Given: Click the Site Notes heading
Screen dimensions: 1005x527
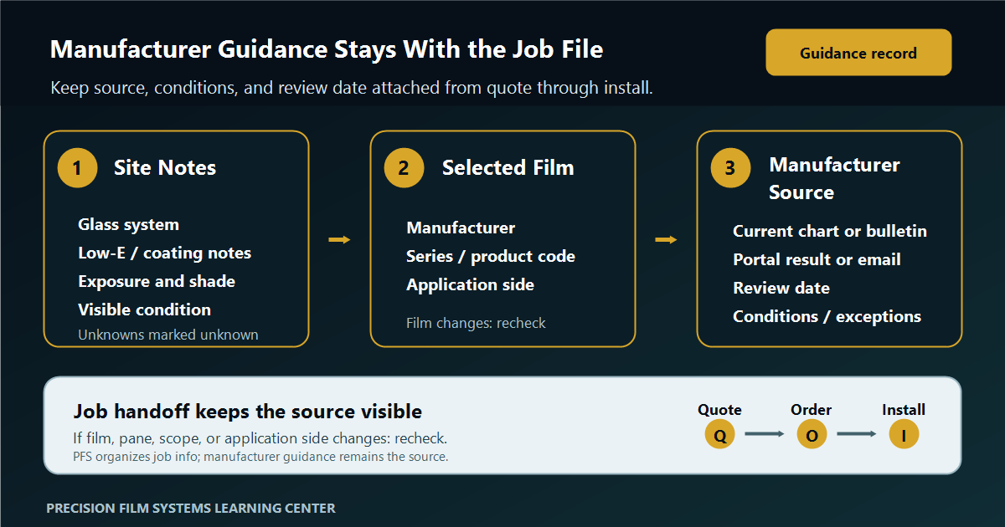Looking at the screenshot, I should tap(165, 168).
